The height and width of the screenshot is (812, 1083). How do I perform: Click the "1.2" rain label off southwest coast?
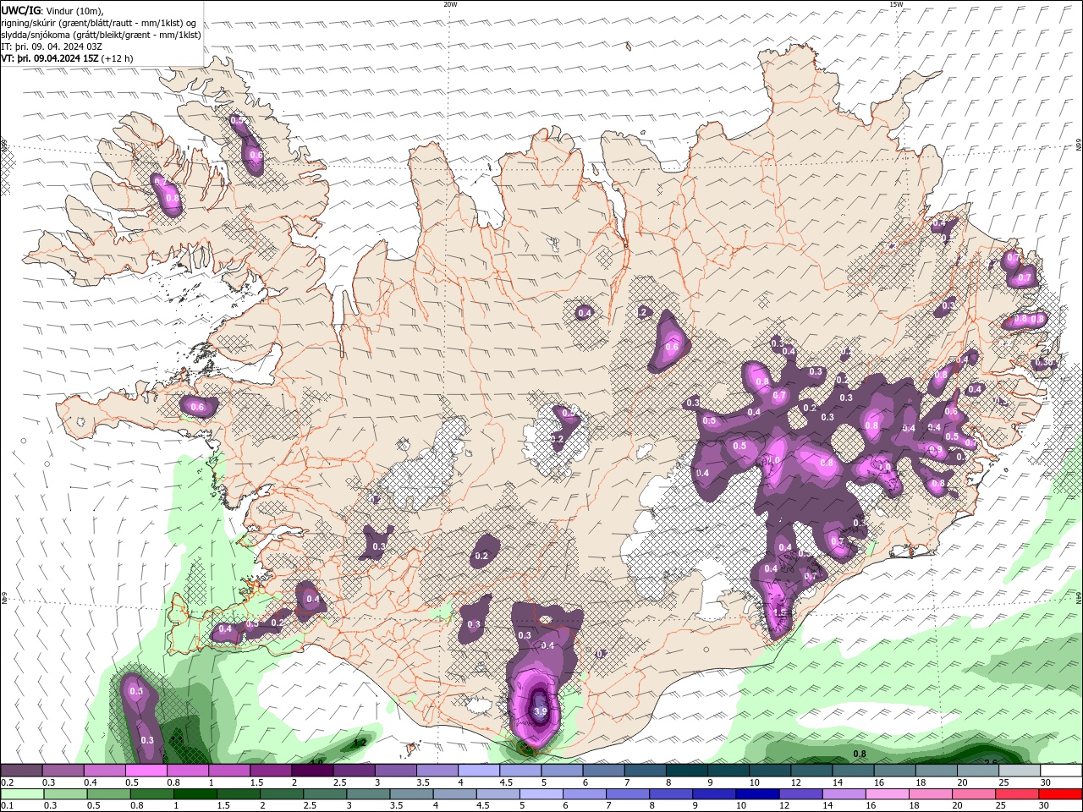[360, 743]
